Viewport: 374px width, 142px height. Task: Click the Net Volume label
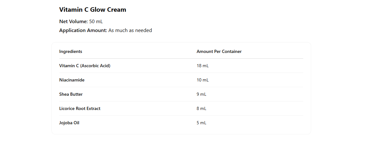pyautogui.click(x=73, y=22)
